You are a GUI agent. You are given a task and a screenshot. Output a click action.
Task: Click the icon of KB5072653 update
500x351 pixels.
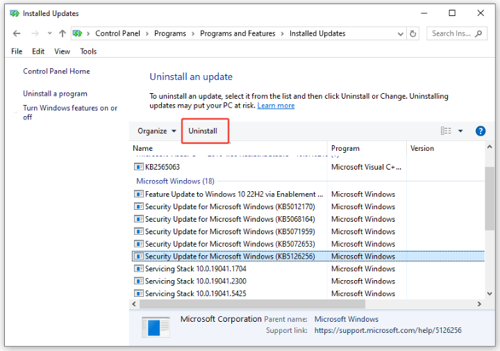pyautogui.click(x=139, y=244)
